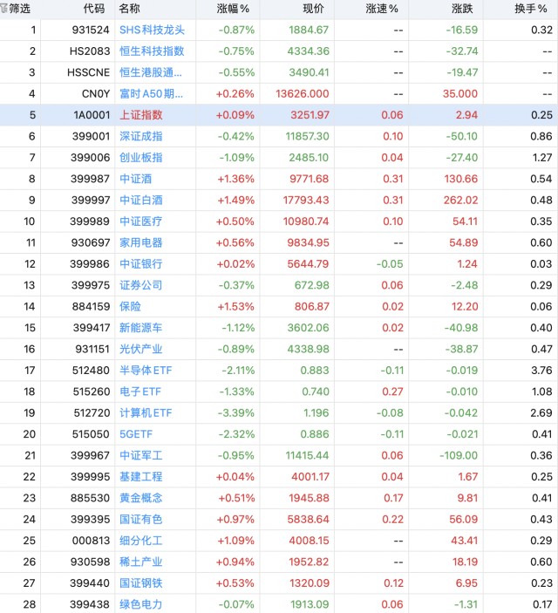Sort by the 涨幅% column header
Image resolution: width=558 pixels, height=613 pixels.
233,9
